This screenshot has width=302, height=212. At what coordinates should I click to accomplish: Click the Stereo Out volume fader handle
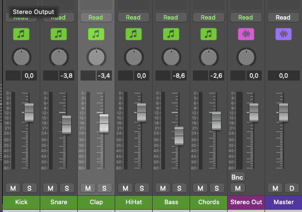[x=254, y=112]
